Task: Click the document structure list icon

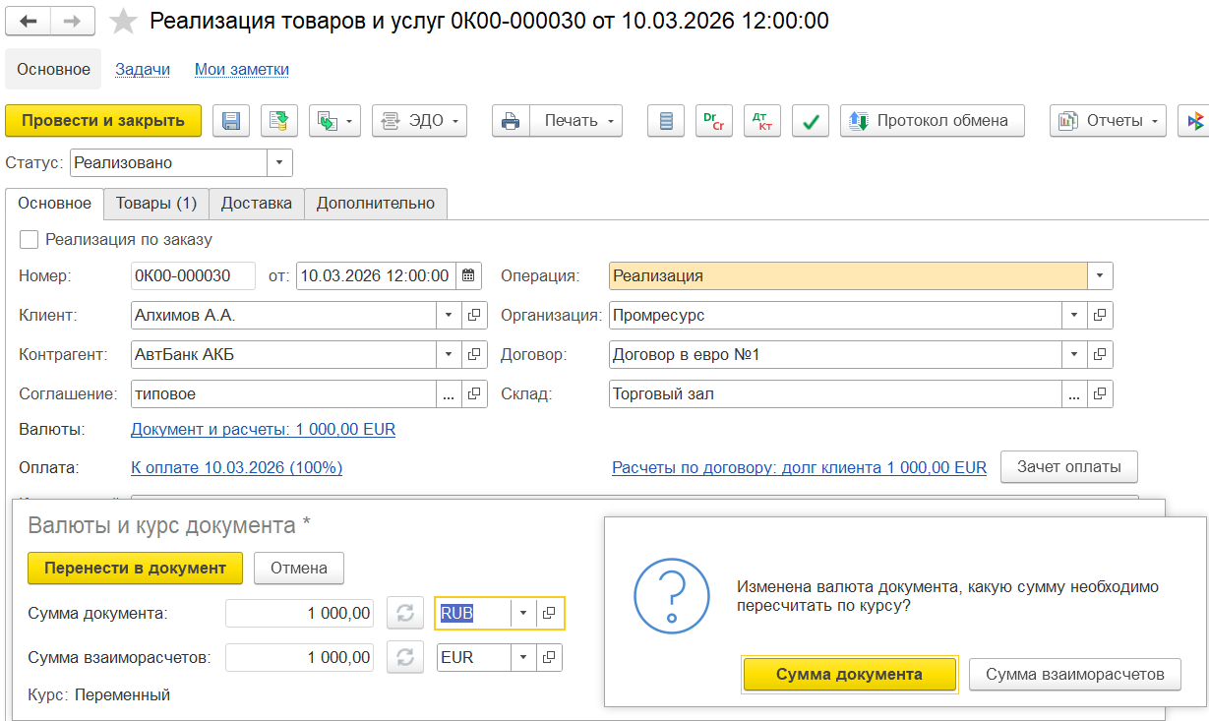Action: pos(666,121)
